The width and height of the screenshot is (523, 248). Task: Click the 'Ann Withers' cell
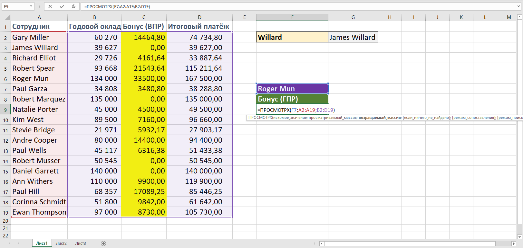pos(39,181)
